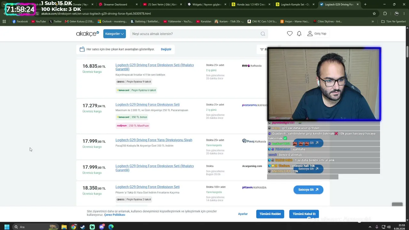
Task: Open the Windows Start menu
Action: (7, 227)
